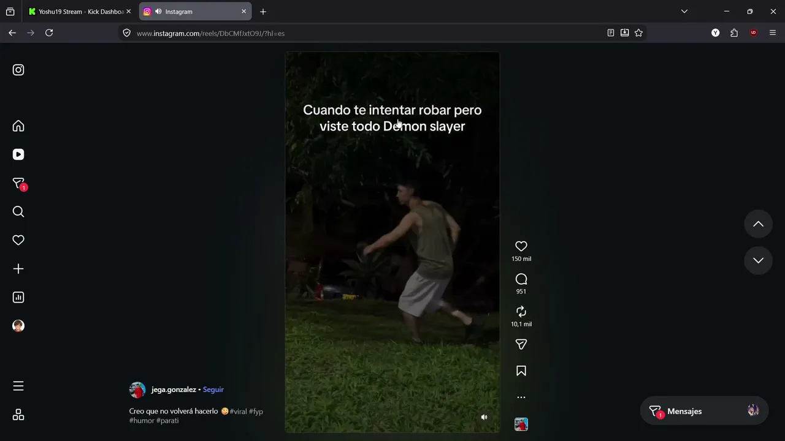
Task: Click the Instagram logo in the sidebar
Action: 18,70
